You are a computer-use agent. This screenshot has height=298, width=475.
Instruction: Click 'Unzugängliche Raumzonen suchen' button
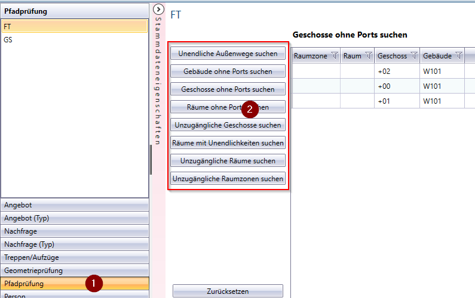coord(228,179)
